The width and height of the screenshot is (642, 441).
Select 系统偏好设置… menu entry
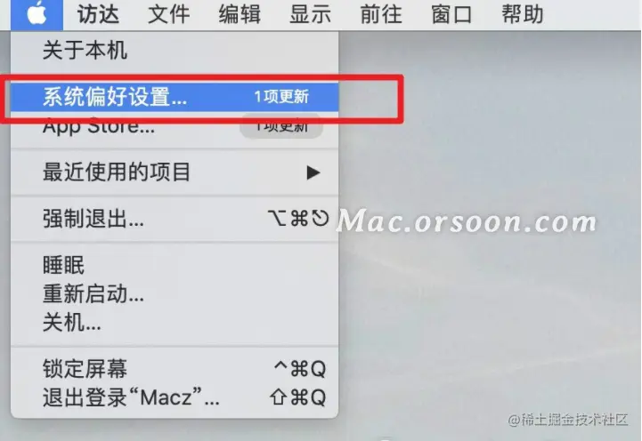pyautogui.click(x=175, y=97)
